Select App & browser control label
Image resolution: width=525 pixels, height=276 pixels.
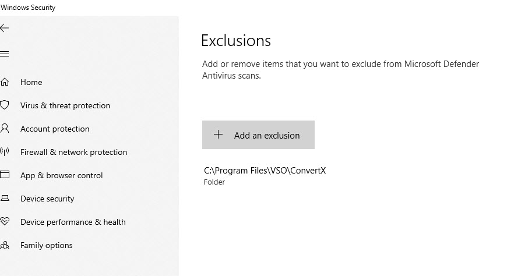coord(62,176)
